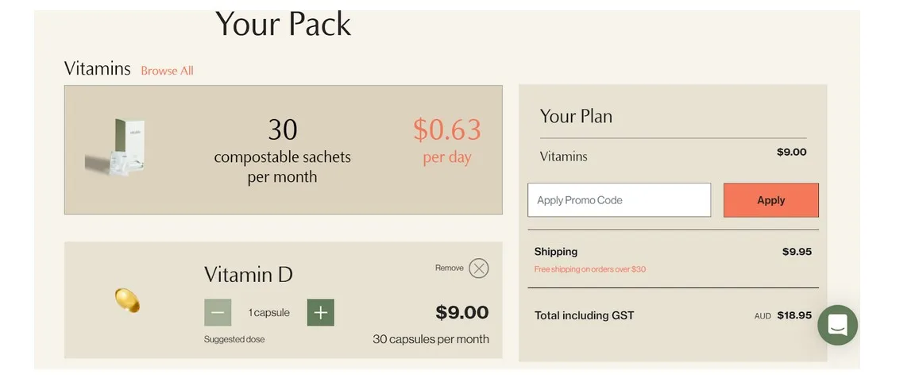Click the $9.95 shipping cost
Image resolution: width=915 pixels, height=390 pixels.
797,252
